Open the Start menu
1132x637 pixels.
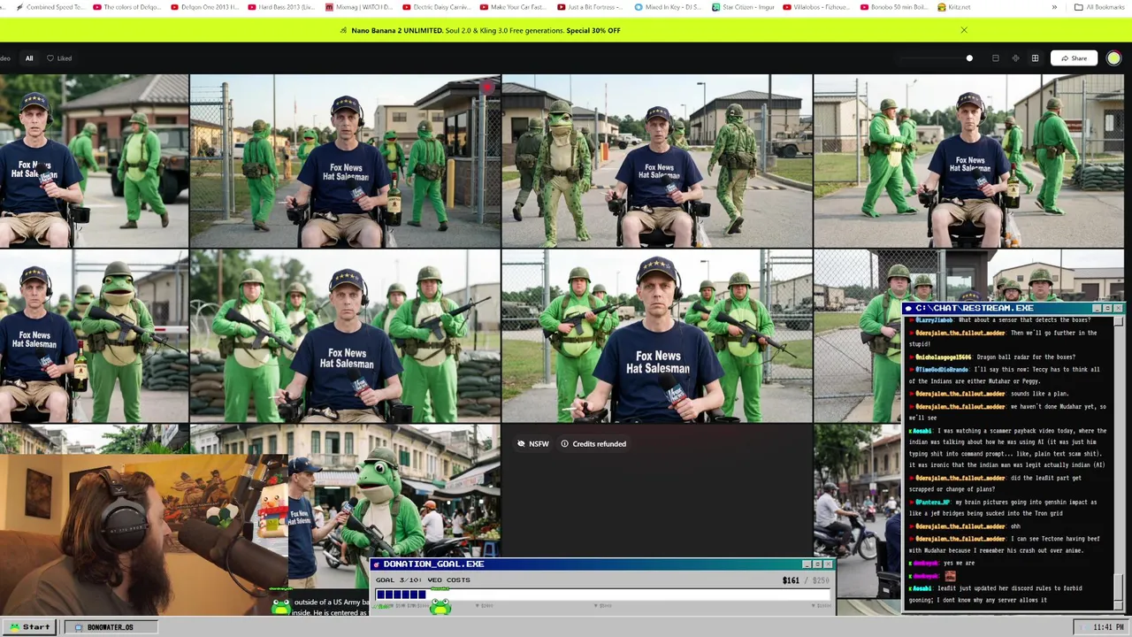[30, 627]
